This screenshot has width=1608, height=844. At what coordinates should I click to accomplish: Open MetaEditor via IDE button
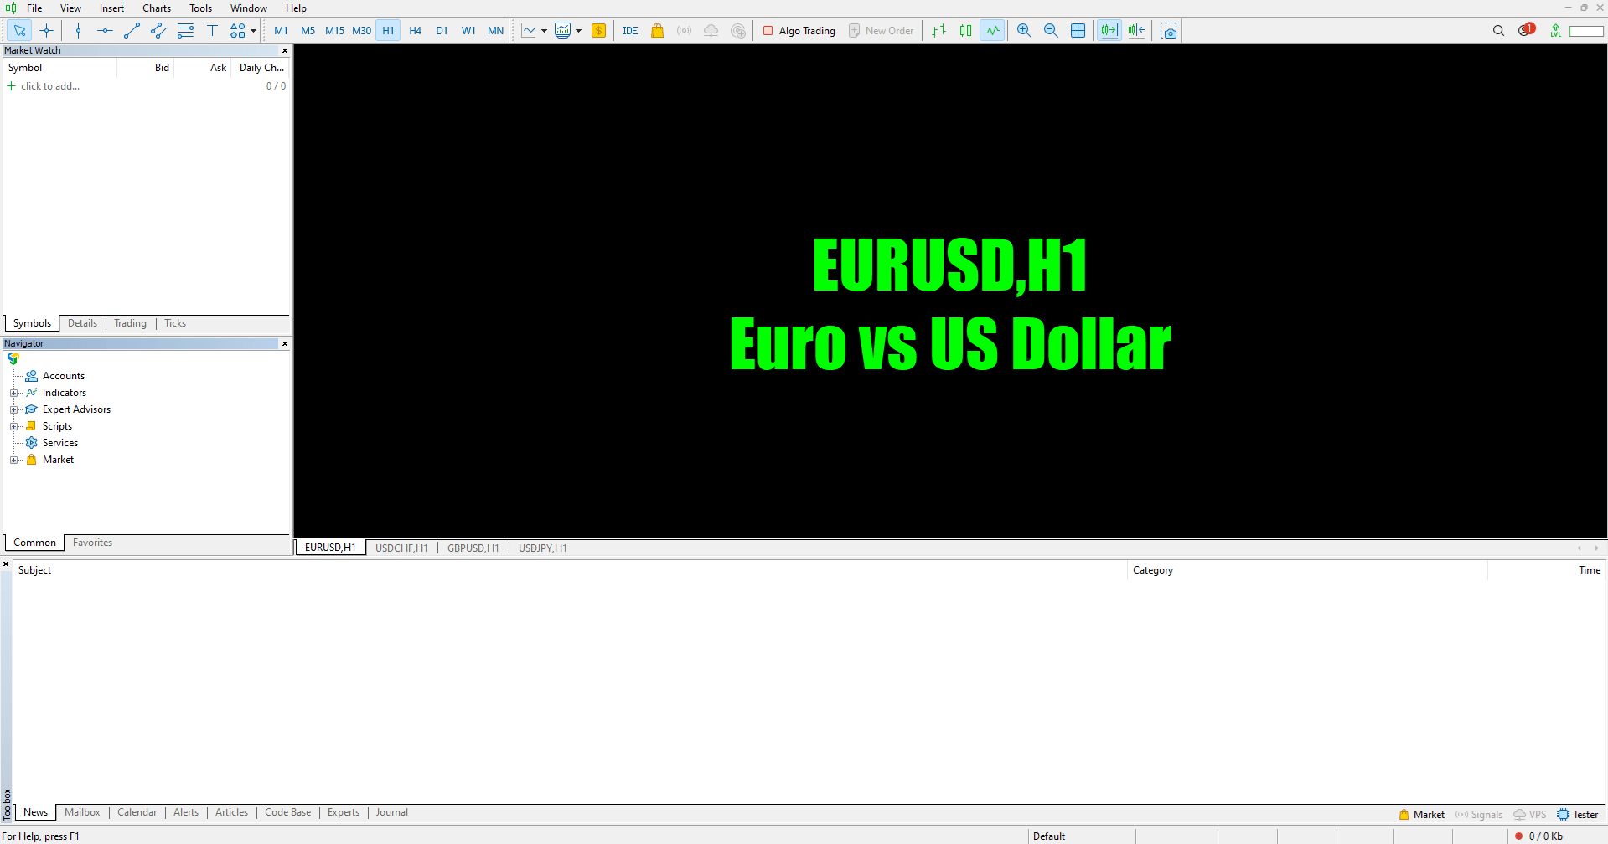point(630,31)
